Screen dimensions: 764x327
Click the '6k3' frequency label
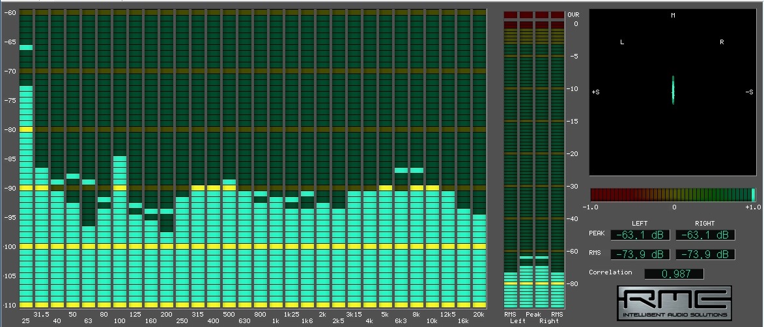pyautogui.click(x=401, y=321)
